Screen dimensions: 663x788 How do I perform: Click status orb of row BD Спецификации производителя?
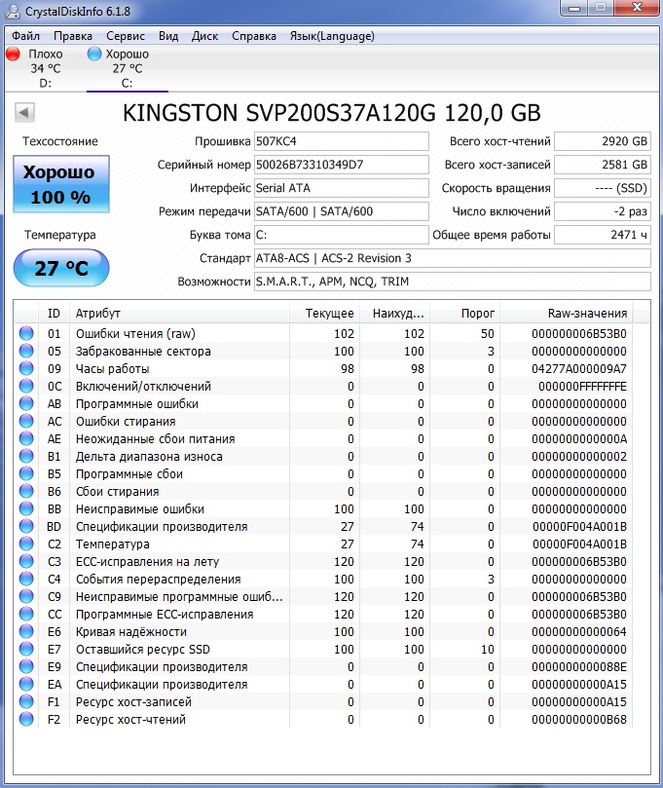point(26,526)
